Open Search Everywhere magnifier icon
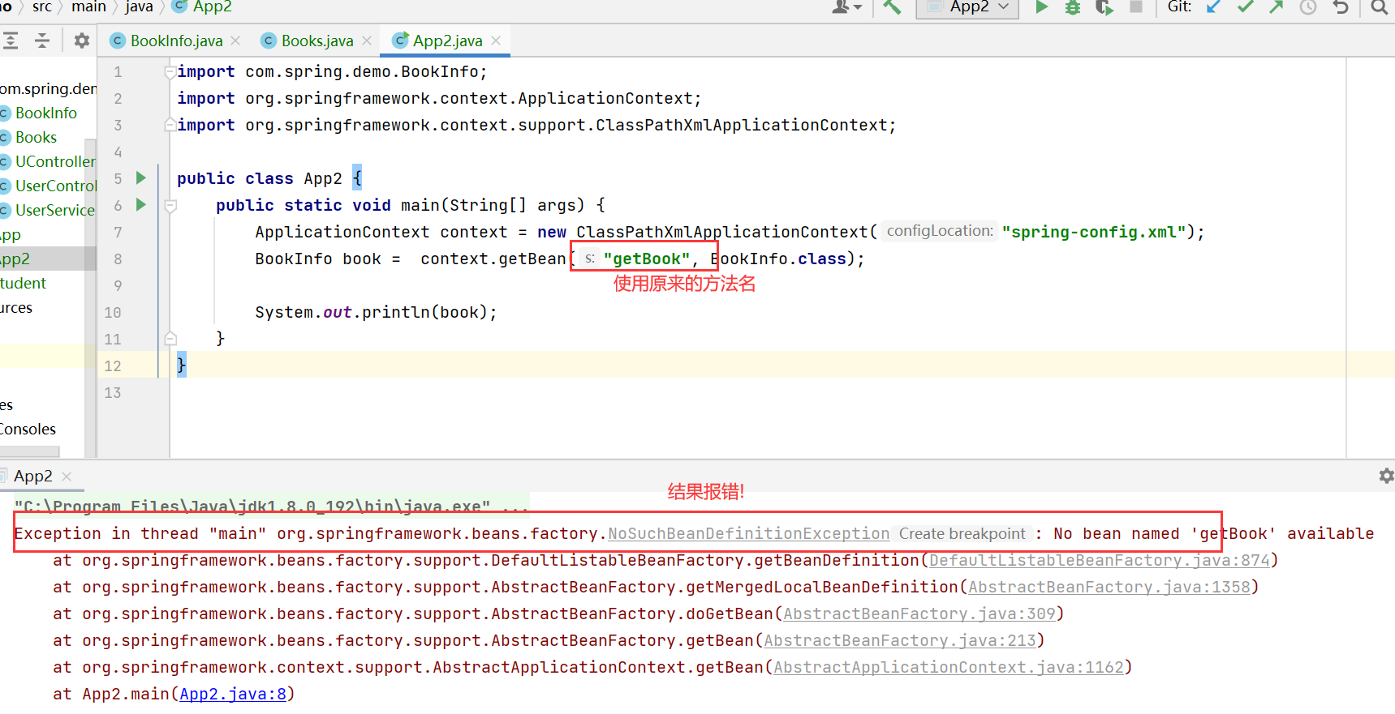This screenshot has width=1395, height=714. pyautogui.click(x=1379, y=7)
